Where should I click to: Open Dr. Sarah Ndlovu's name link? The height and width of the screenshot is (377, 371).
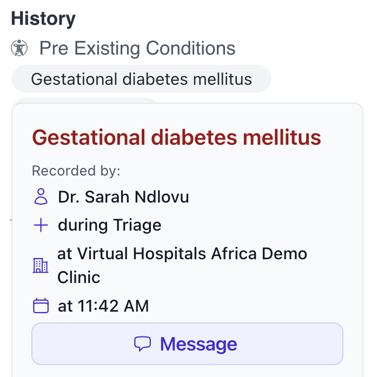click(123, 197)
